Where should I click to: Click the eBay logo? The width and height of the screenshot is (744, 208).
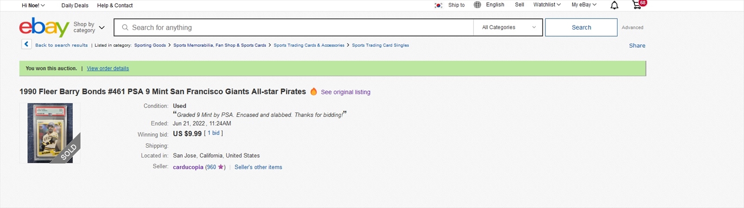pyautogui.click(x=44, y=27)
